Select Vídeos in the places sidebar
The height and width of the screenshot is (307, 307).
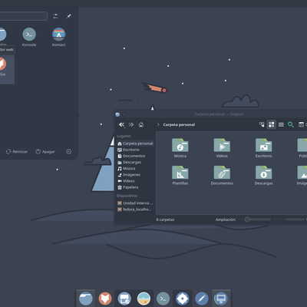pyautogui.click(x=135, y=181)
